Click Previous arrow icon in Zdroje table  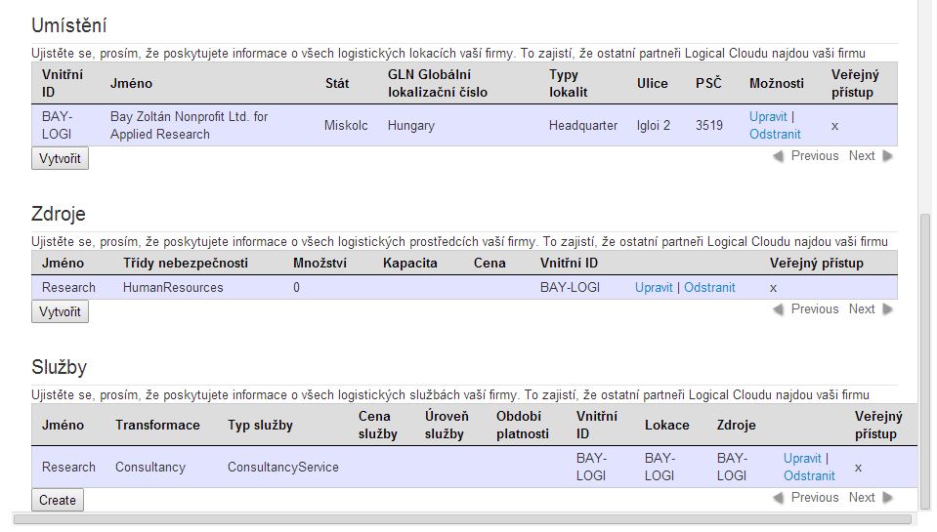pyautogui.click(x=778, y=309)
